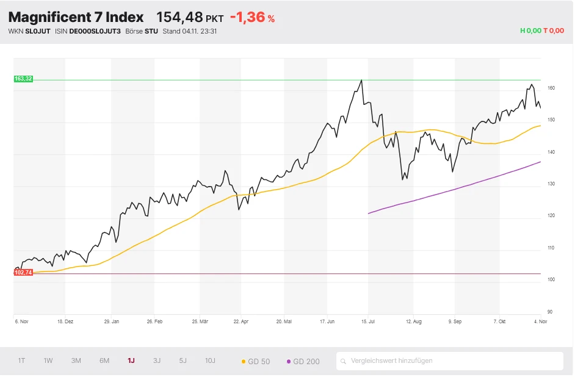This screenshot has width=575, height=380.
Task: Click the green 163,32 high marker
Action: (23, 79)
